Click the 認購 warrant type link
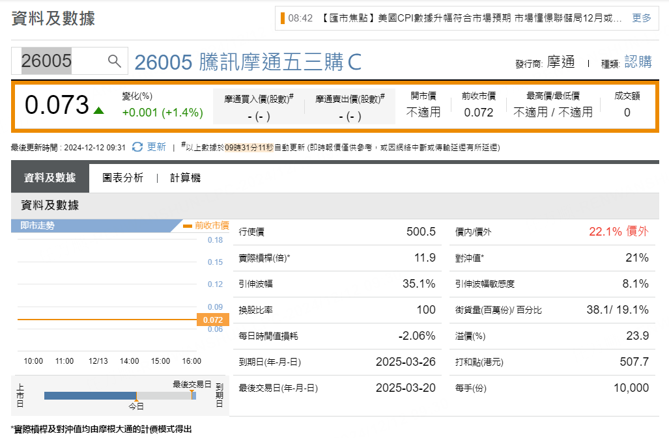669x438 pixels. pos(638,62)
